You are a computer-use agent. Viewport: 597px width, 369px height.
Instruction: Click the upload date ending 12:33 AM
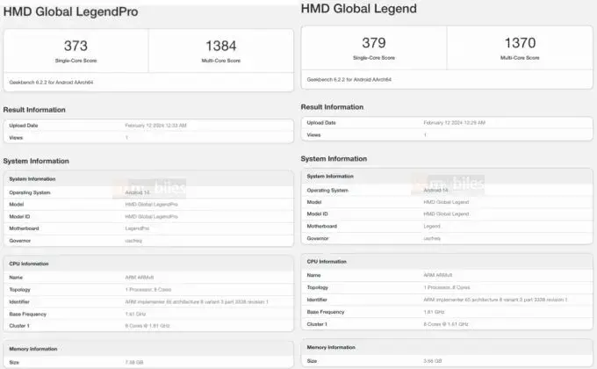(155, 126)
